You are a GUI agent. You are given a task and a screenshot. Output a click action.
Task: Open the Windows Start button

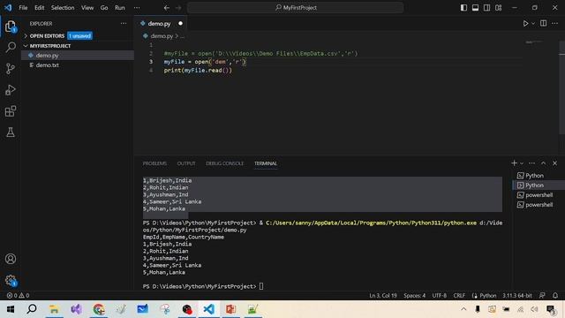(x=10, y=309)
